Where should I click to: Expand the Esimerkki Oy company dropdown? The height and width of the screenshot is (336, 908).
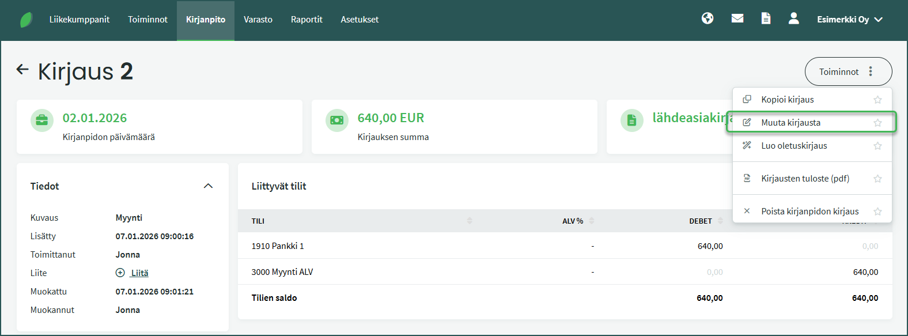point(849,20)
